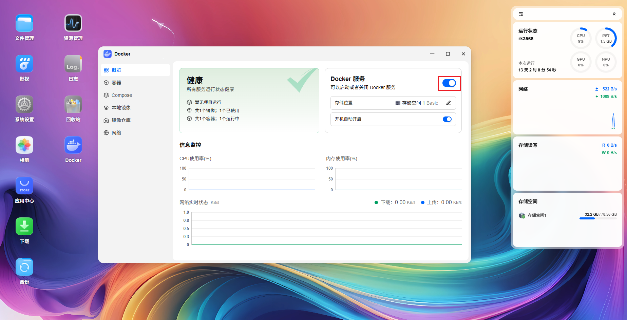Open the Docker desktop shortcut icon
Viewport: 627px width, 320px height.
click(x=73, y=145)
